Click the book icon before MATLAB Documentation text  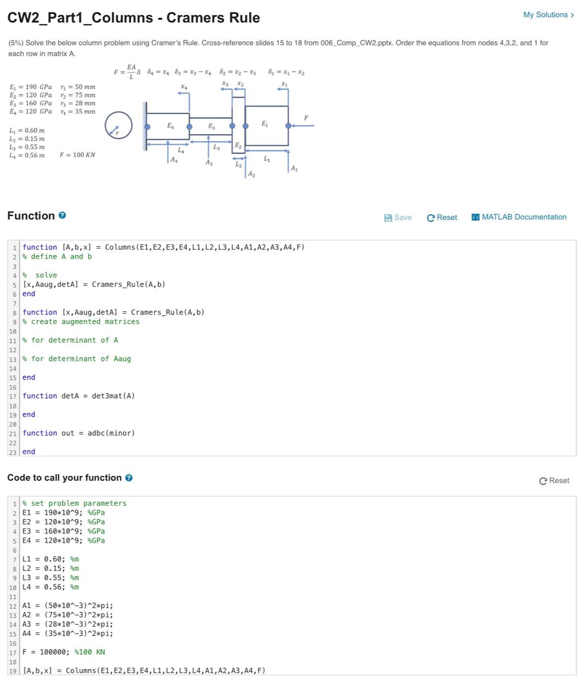(475, 217)
